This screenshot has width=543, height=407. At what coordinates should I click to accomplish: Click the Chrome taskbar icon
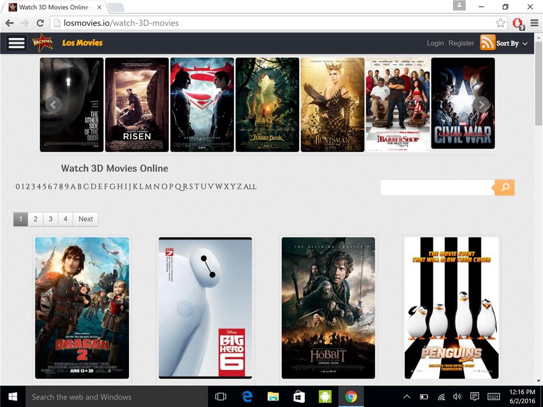(x=351, y=396)
